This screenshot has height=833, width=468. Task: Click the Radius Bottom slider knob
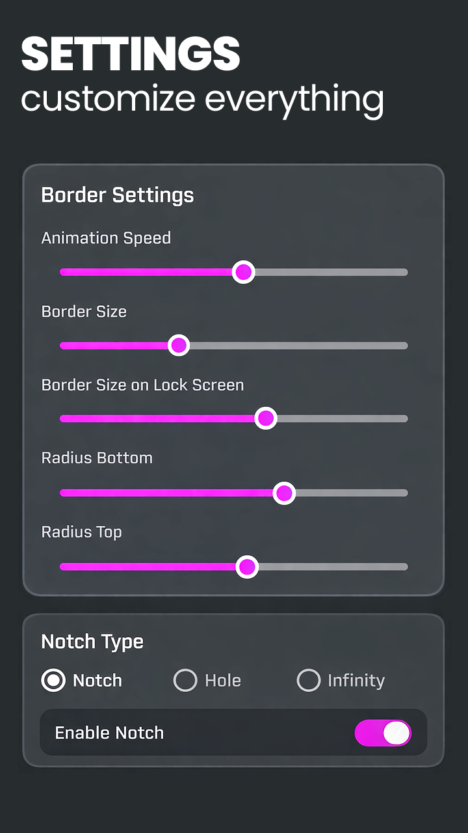[x=283, y=493]
